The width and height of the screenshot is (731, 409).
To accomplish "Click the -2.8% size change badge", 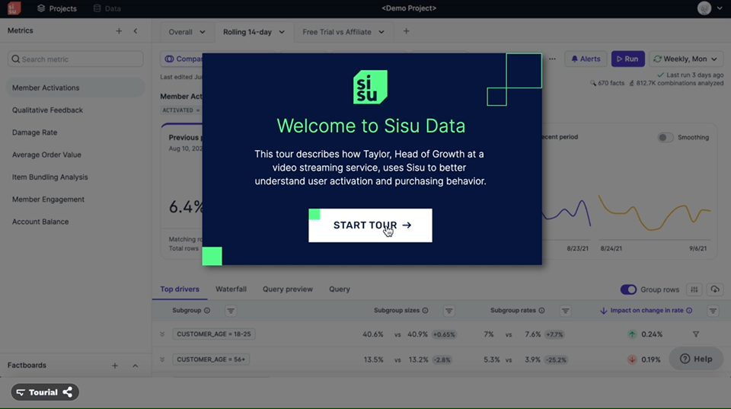I will (x=442, y=360).
